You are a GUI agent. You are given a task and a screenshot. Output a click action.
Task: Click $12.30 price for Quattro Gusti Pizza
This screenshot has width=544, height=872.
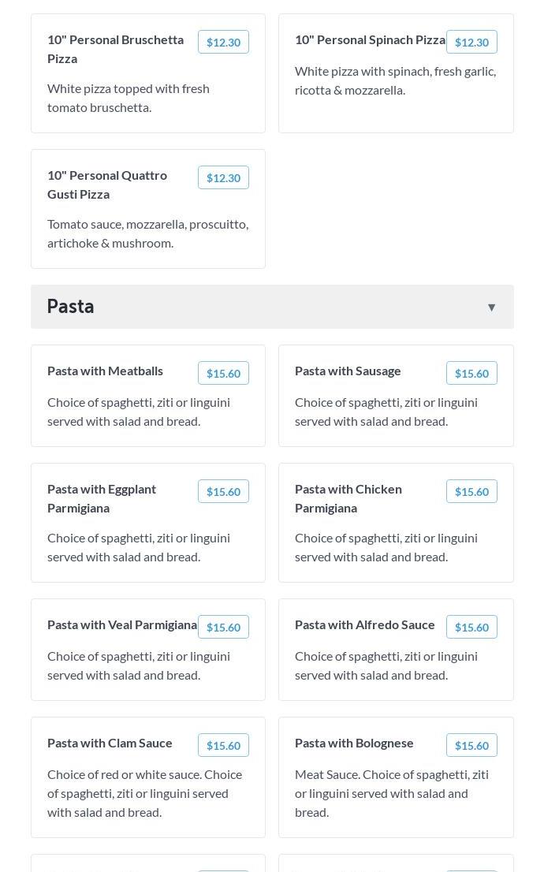click(x=223, y=178)
